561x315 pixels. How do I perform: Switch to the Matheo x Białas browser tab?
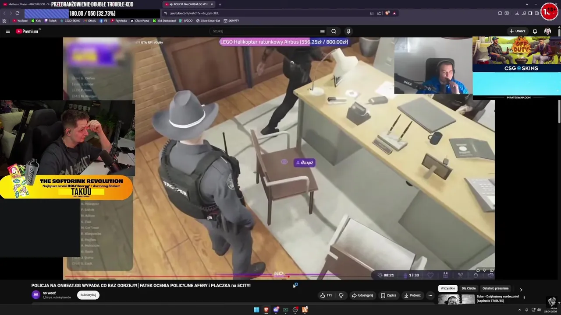(26, 4)
